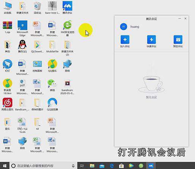Start a 快速会议 with the lightning icon

tap(151, 40)
